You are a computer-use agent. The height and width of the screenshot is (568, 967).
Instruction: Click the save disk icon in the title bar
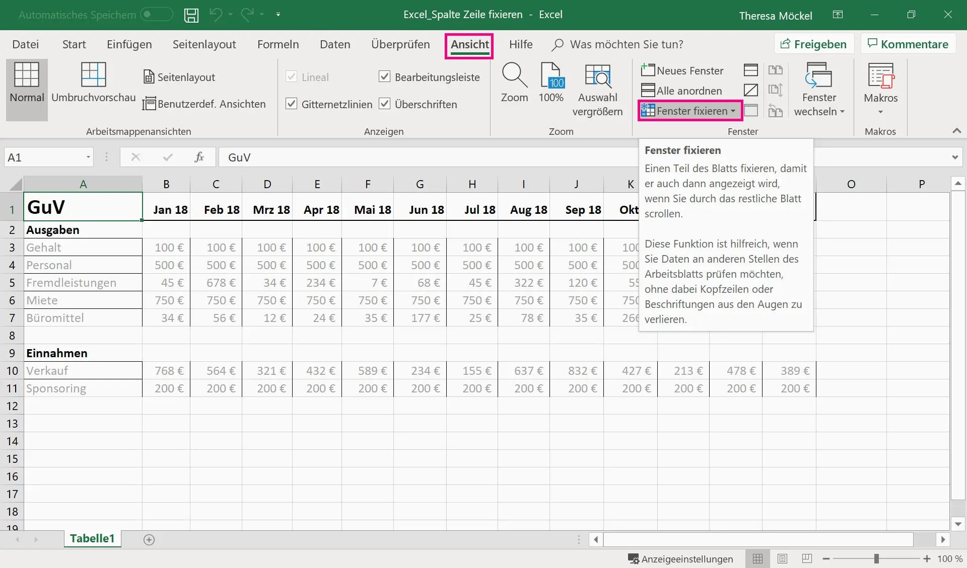(191, 15)
